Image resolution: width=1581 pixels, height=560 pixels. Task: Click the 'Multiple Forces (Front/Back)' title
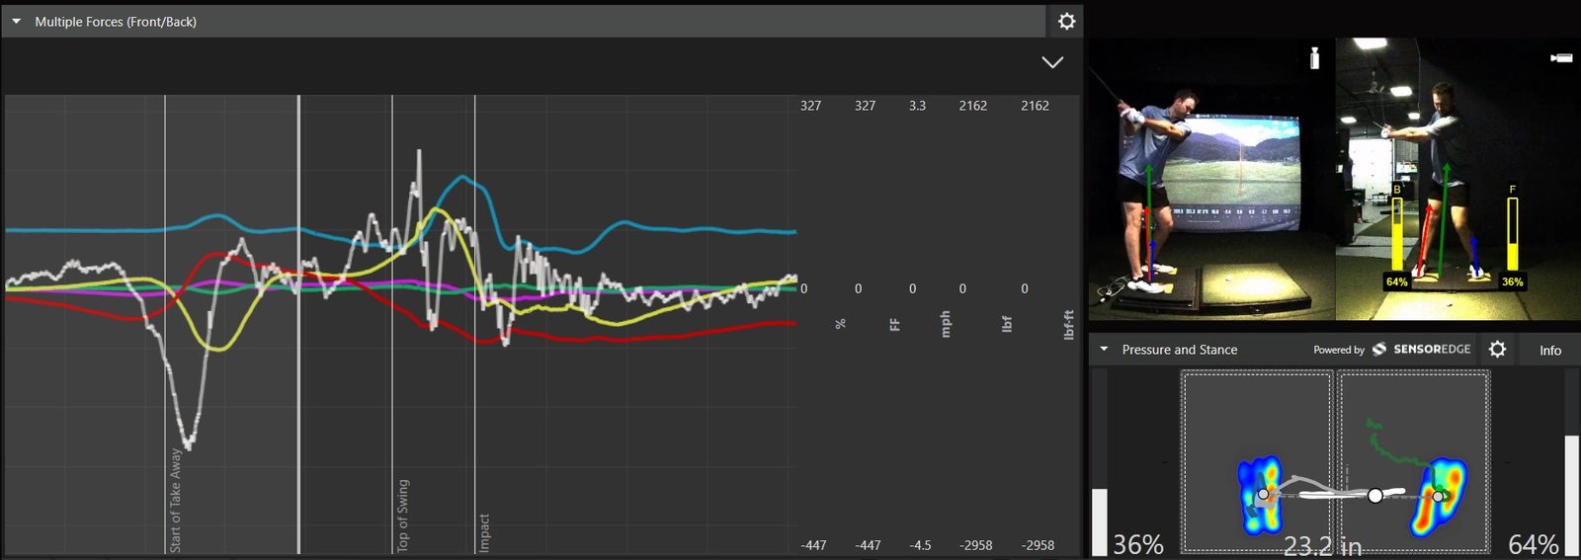(x=116, y=21)
